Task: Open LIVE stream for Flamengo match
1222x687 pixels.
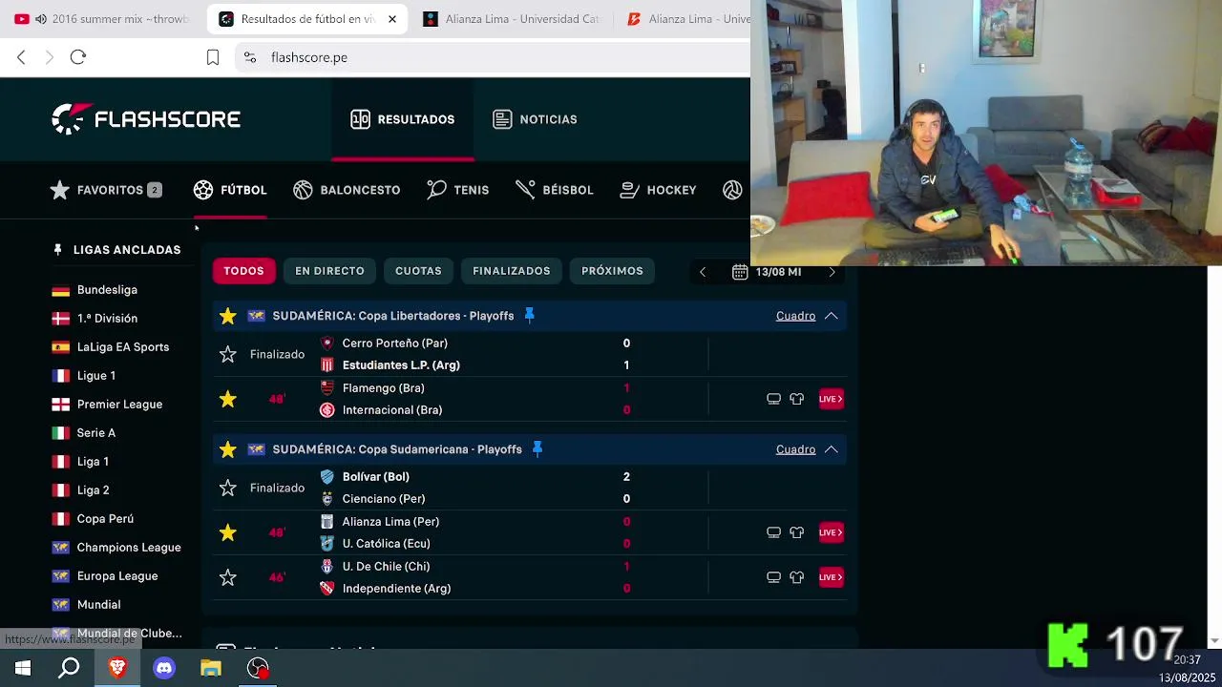Action: 831,399
